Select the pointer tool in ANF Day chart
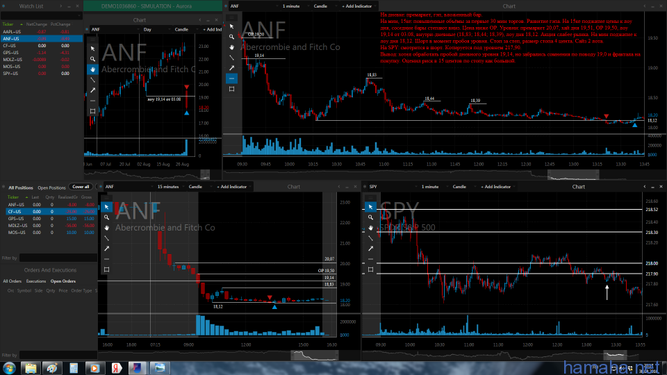 coord(92,49)
